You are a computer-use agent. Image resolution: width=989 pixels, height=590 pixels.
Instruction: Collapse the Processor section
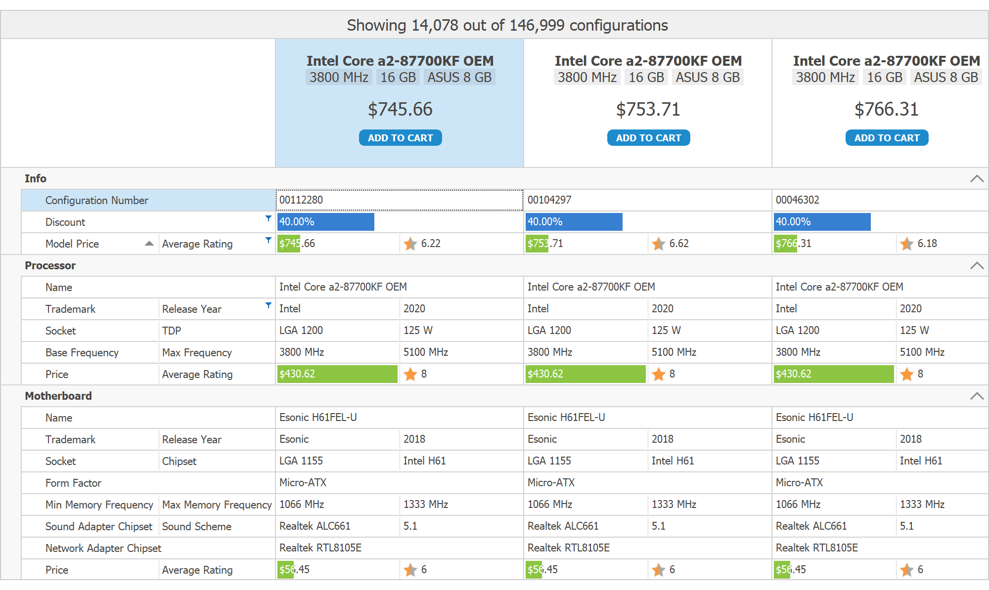point(977,265)
